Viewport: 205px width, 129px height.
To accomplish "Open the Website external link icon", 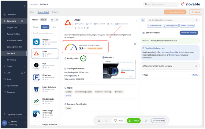I will pos(113,57).
